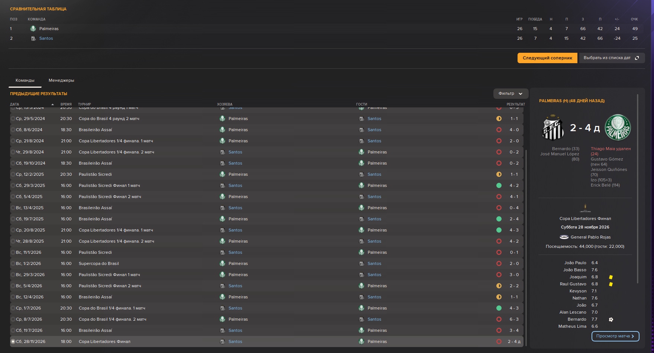Click the away Palmeiras crest in 11/7/2026 row
This screenshot has height=353, width=654.
(x=361, y=330)
